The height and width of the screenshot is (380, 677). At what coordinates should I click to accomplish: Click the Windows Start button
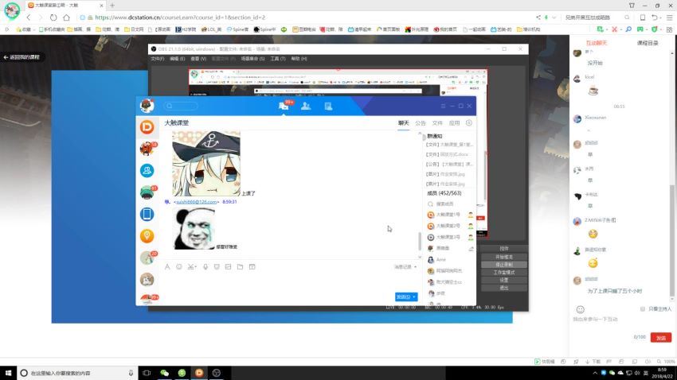(8, 373)
